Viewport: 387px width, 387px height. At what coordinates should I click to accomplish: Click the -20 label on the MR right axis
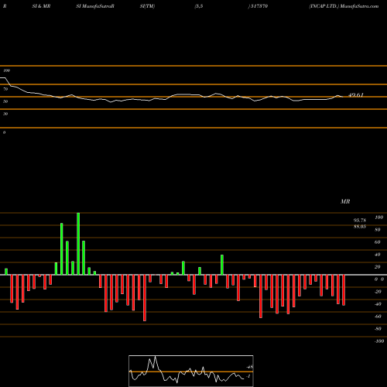coord(378,292)
